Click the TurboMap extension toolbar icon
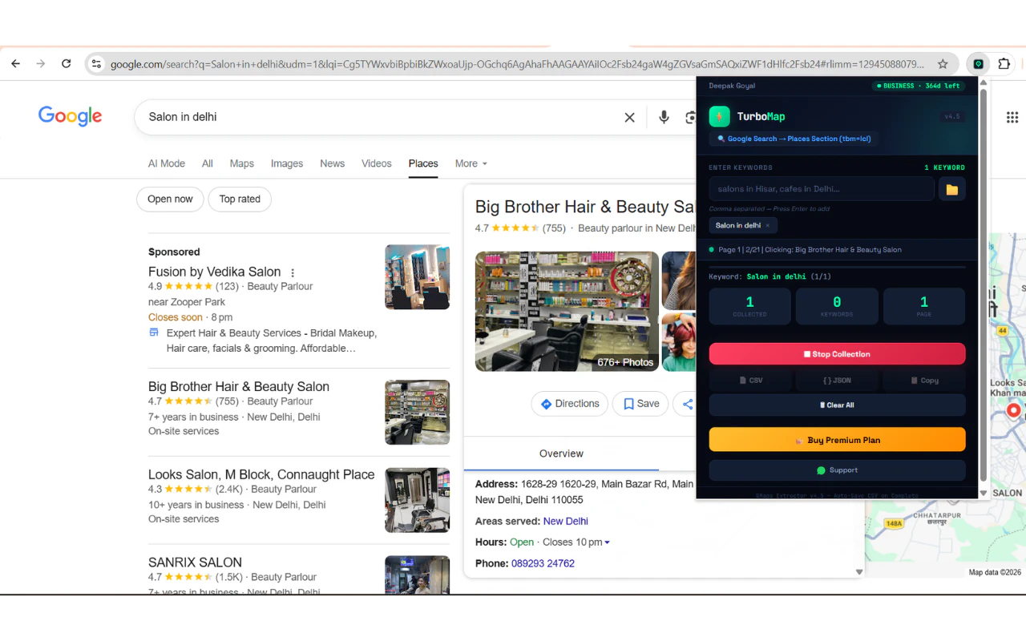This screenshot has width=1026, height=641. point(978,64)
